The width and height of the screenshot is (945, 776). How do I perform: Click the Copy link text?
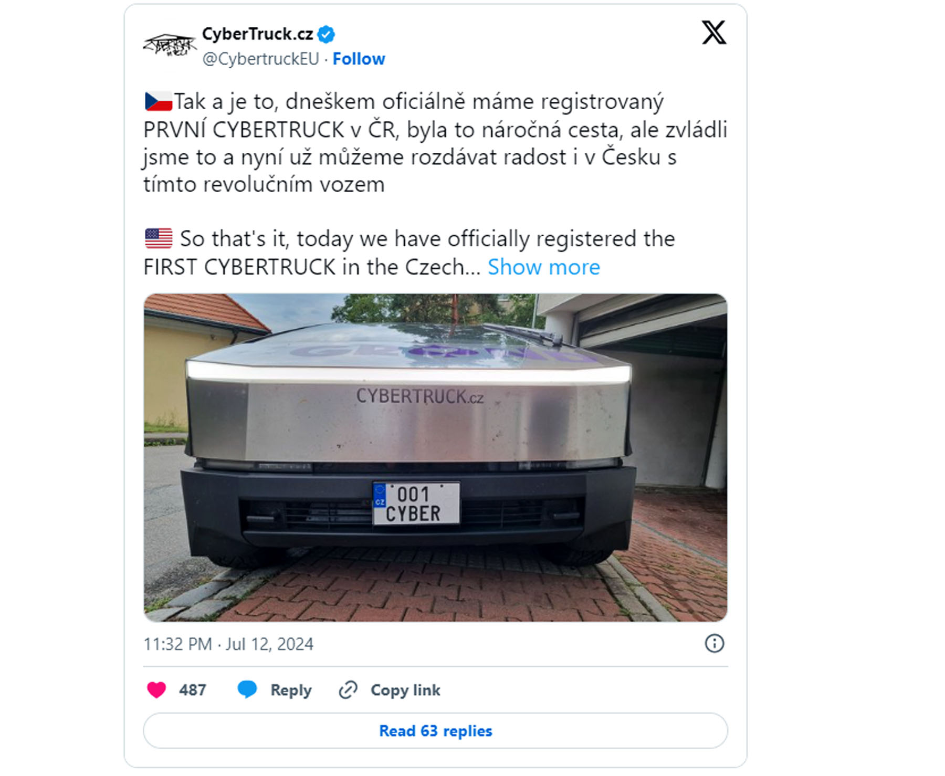(405, 690)
